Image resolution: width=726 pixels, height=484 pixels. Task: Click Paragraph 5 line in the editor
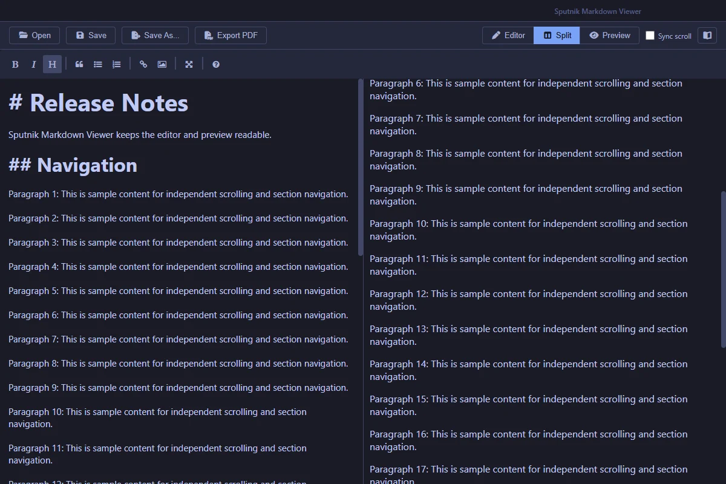click(178, 291)
